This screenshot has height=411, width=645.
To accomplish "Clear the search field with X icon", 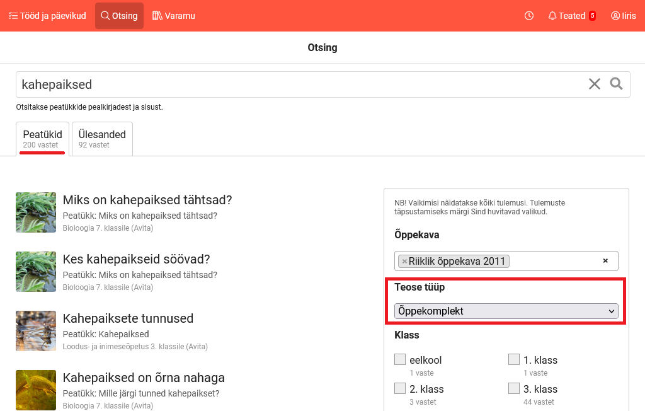I will tap(594, 84).
